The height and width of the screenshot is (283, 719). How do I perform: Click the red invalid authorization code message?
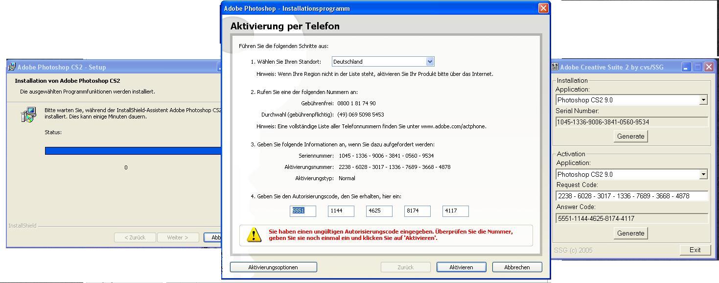[391, 235]
